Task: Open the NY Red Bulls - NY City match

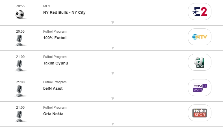Action: [x=64, y=12]
